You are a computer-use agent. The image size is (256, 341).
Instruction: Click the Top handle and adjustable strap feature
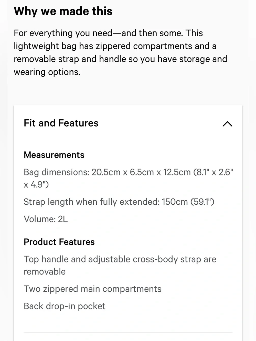click(x=120, y=265)
